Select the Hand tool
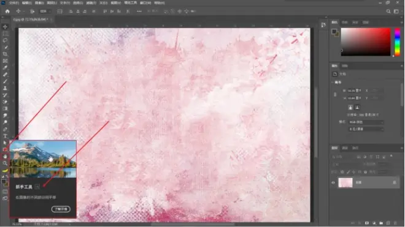 [5, 157]
